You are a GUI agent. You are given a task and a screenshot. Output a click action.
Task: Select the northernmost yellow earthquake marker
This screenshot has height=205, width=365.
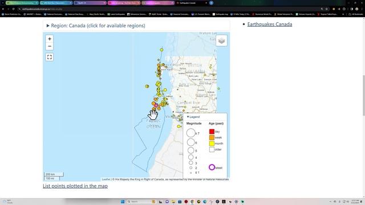point(161,50)
